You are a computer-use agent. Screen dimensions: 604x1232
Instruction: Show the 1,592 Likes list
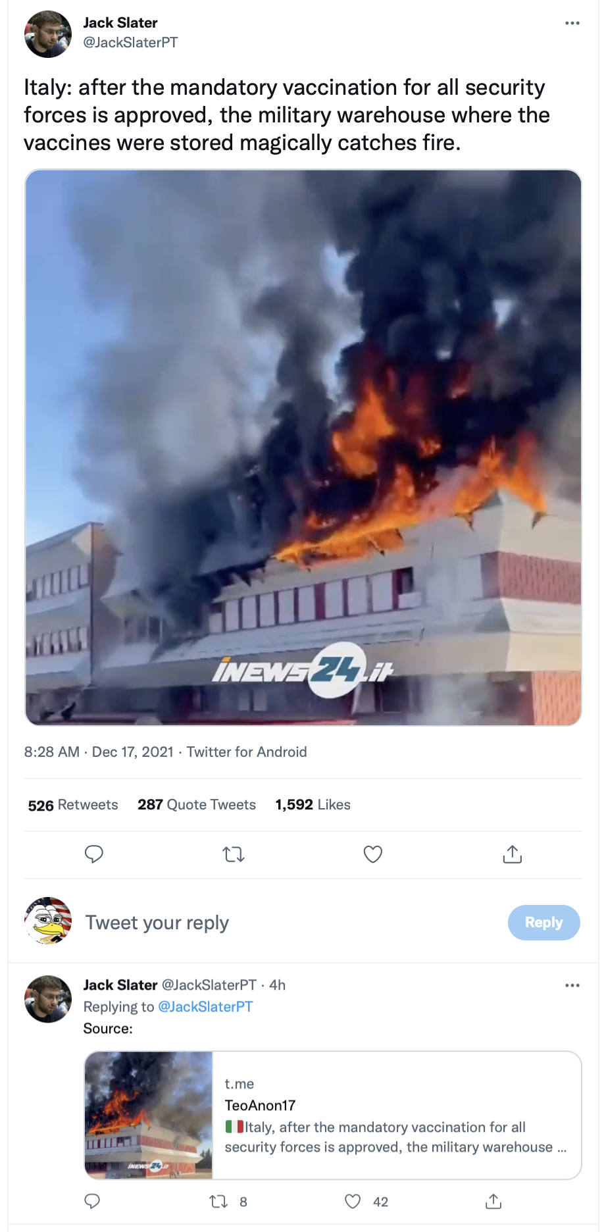click(x=313, y=805)
